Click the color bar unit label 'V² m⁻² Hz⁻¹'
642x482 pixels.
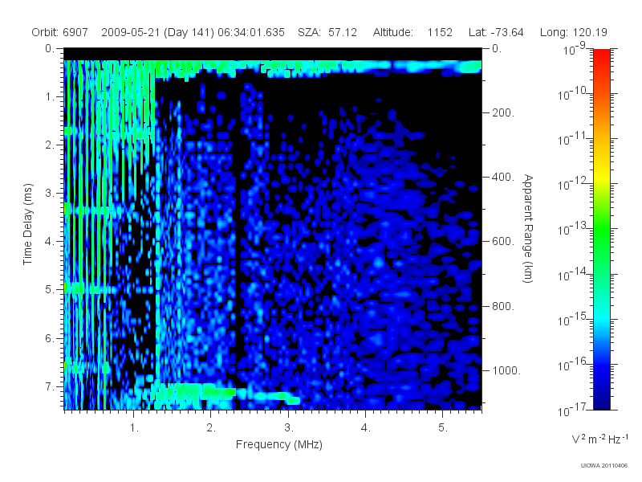tap(599, 439)
